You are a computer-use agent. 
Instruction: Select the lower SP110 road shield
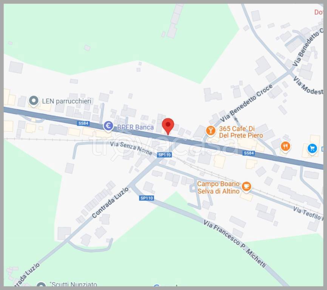(x=147, y=198)
